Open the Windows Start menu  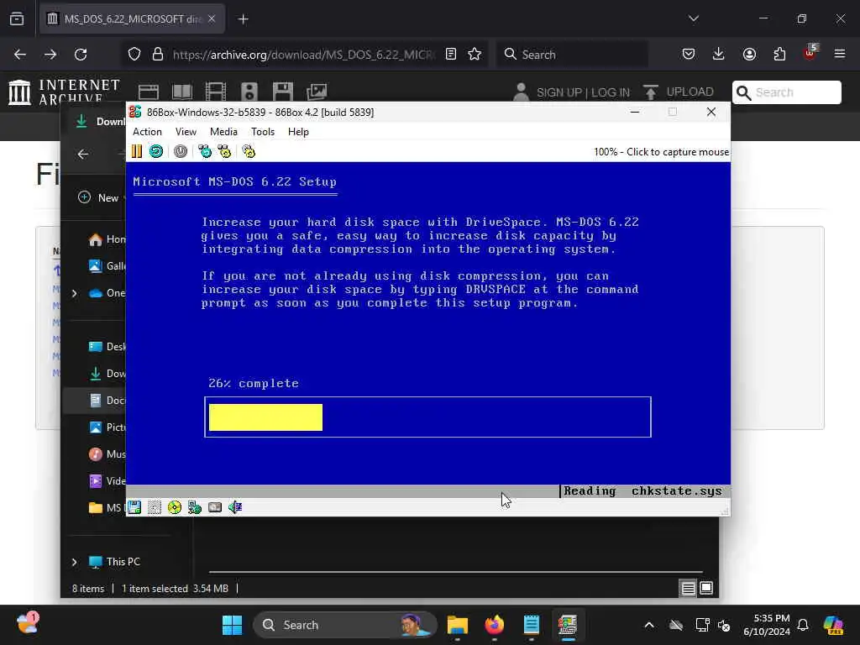coord(232,625)
